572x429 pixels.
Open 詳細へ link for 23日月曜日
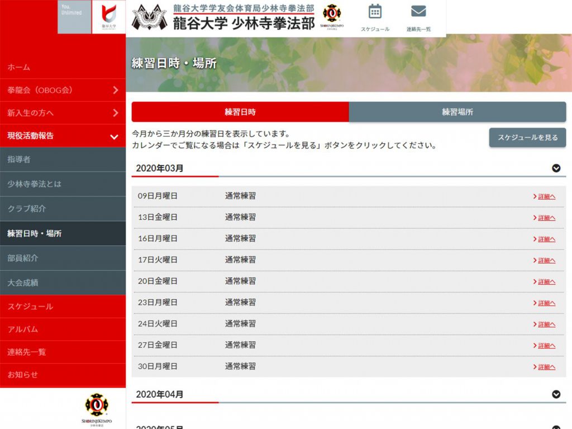(x=544, y=303)
